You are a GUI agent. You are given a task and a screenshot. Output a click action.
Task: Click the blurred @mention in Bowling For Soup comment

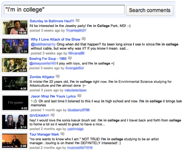click(x=43, y=63)
